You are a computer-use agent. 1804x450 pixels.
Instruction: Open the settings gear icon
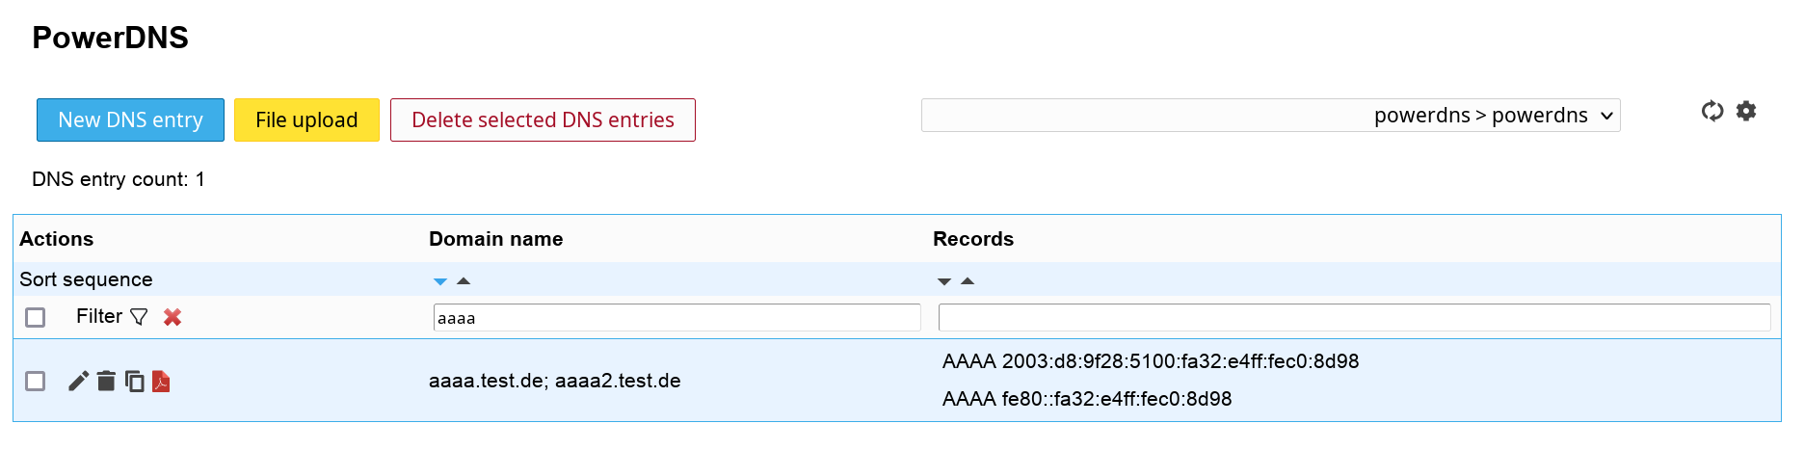[x=1746, y=112]
